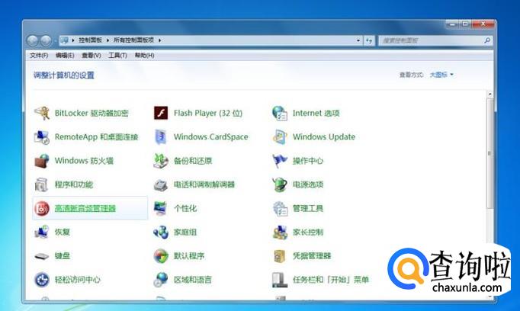520x311 pixels.
Task: Open the 轻松访问中心 icon
Action: (42, 280)
